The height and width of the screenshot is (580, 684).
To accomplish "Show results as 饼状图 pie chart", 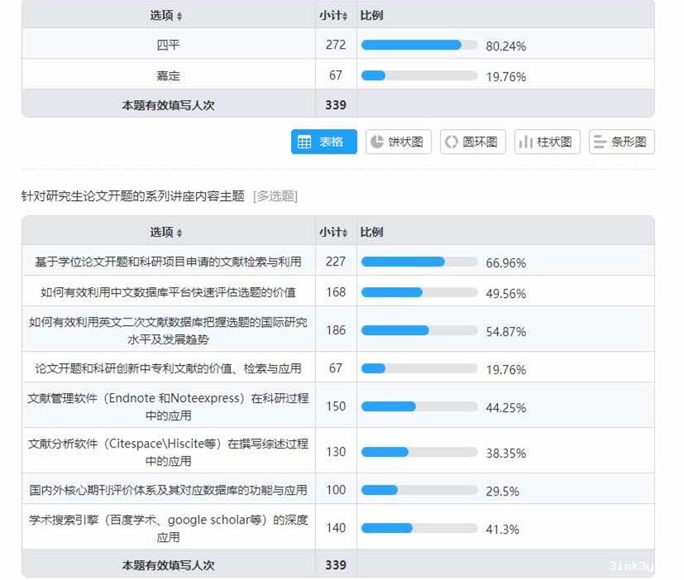I will (x=398, y=141).
